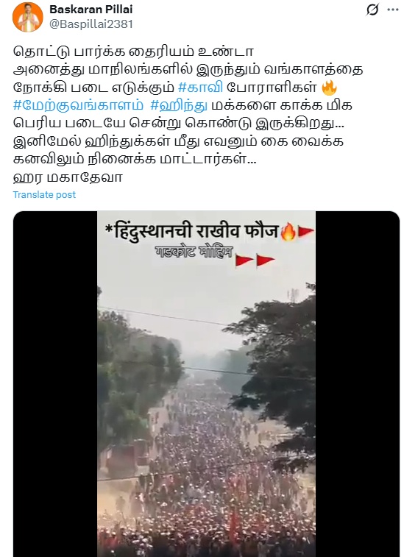
Task: Click the Translate post link
Action: click(44, 195)
